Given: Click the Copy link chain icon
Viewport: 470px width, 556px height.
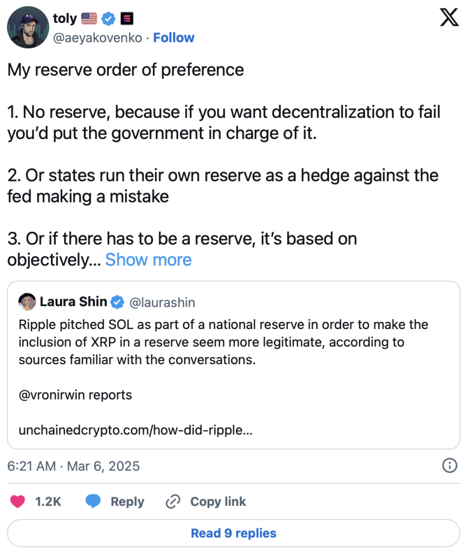Looking at the screenshot, I should click(172, 502).
